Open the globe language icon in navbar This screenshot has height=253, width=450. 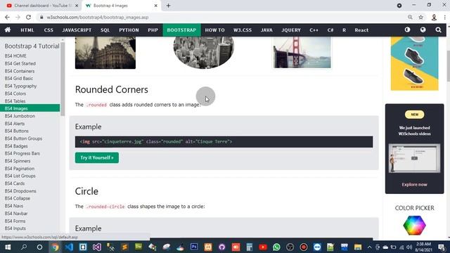click(423, 30)
